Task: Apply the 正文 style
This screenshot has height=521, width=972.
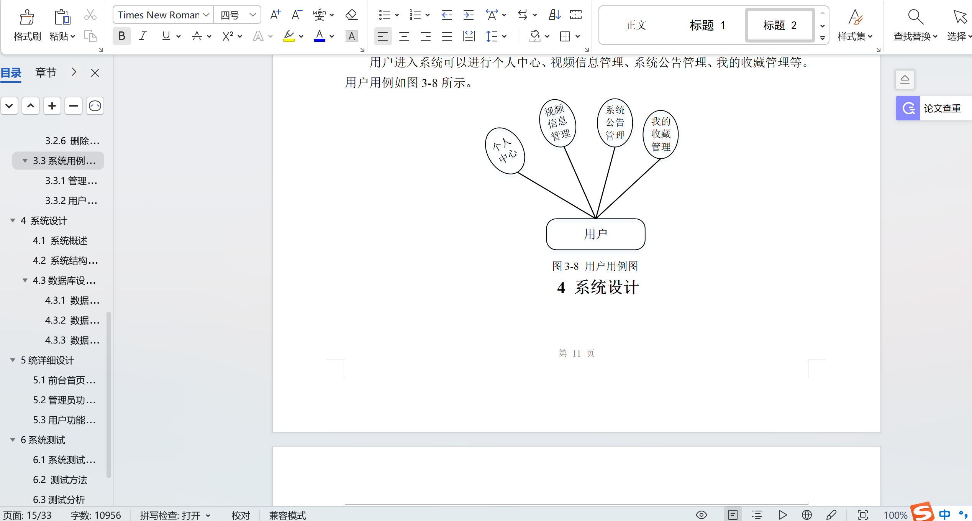Action: pyautogui.click(x=636, y=25)
